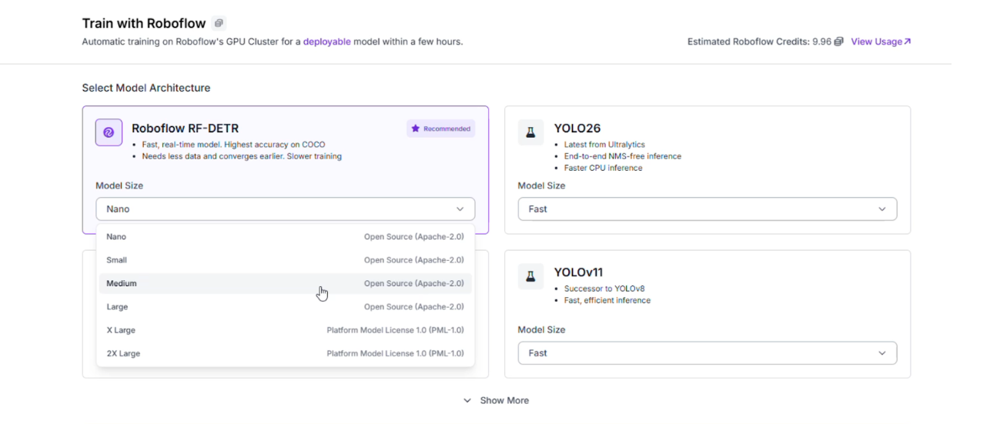Viewport: 990px width, 434px height.
Task: Click the copy icon beside Train with Roboflow
Action: click(219, 24)
